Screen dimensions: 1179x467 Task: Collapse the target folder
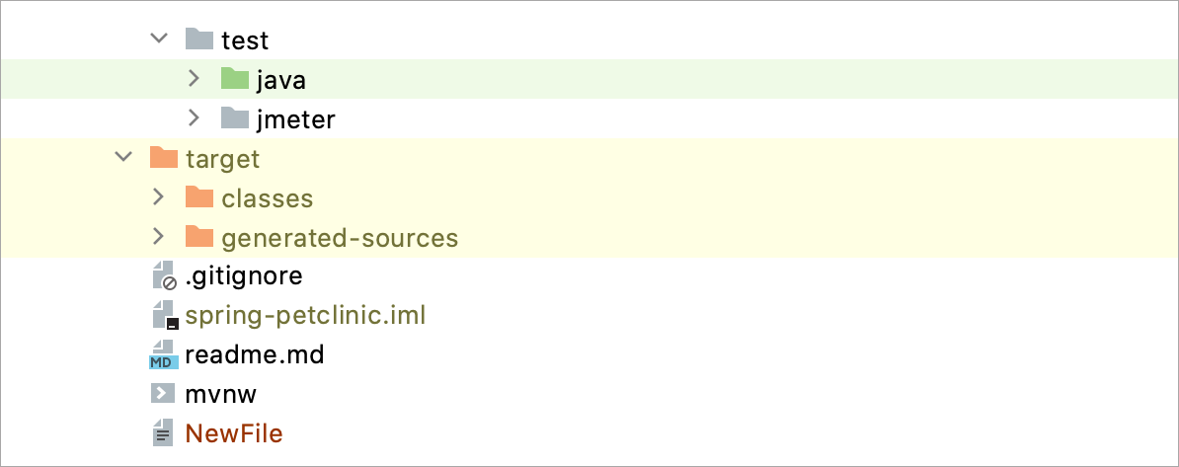tap(122, 158)
